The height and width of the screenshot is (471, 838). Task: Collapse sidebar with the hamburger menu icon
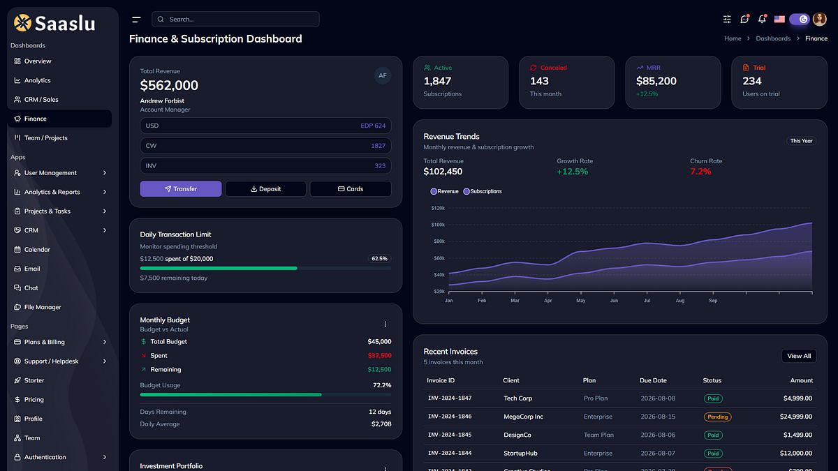click(x=136, y=20)
